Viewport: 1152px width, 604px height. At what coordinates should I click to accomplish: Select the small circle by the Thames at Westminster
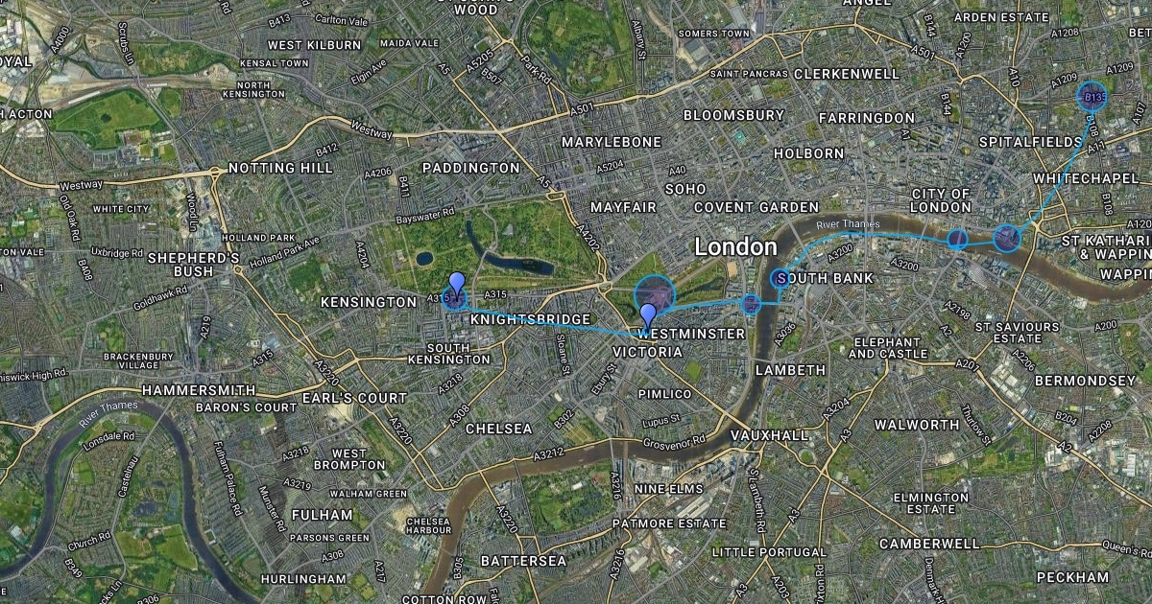click(751, 304)
